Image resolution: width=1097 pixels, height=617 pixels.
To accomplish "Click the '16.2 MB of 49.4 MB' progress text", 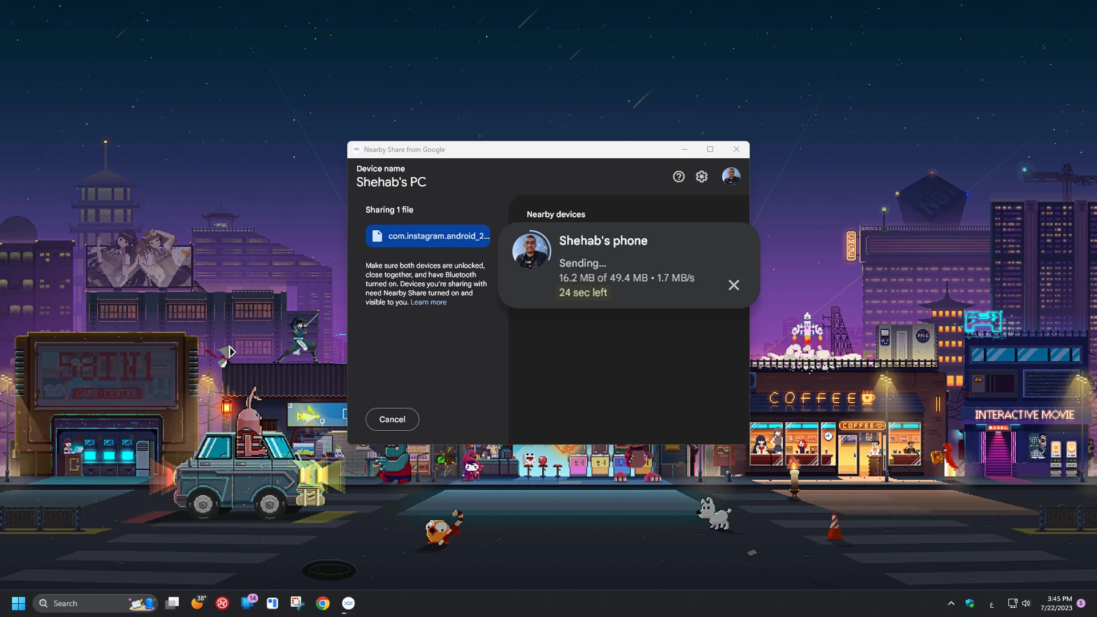I will (x=603, y=278).
